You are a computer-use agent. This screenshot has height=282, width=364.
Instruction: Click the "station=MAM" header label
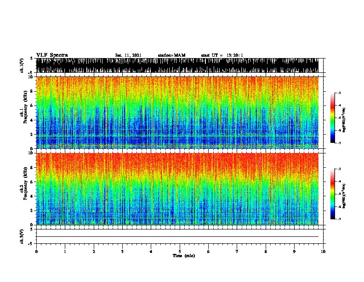point(171,55)
